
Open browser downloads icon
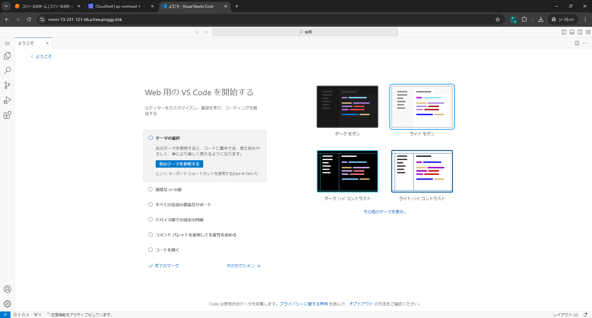541,19
